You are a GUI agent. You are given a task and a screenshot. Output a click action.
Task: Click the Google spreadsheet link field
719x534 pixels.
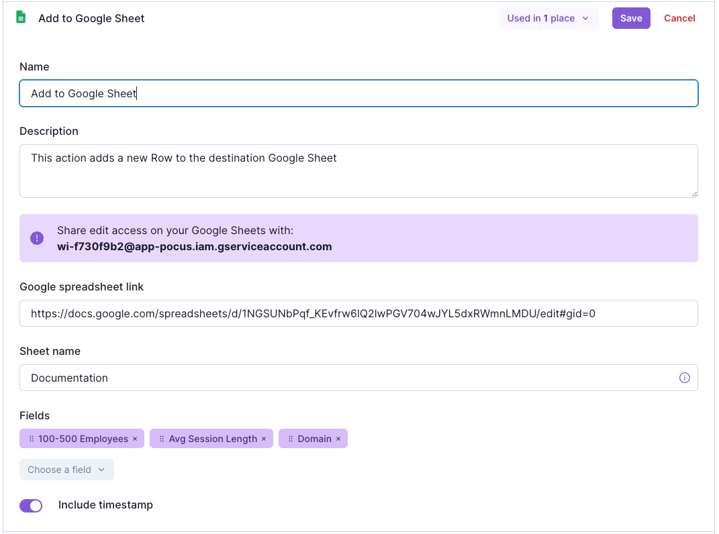coord(358,313)
